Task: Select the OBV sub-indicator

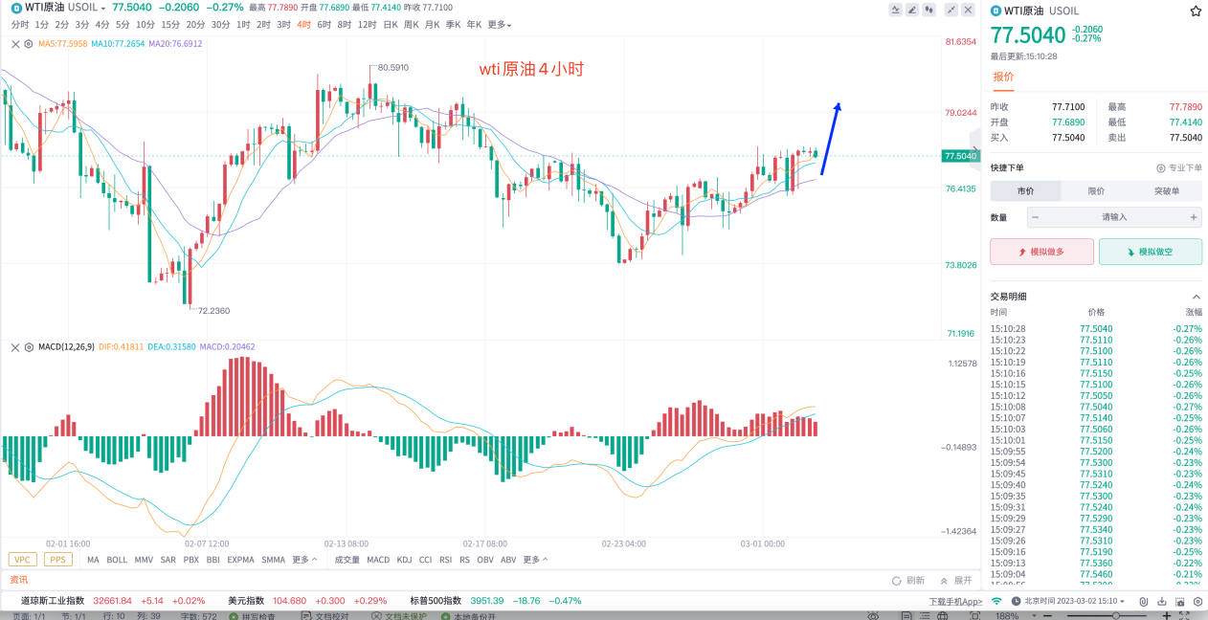Action: point(484,560)
